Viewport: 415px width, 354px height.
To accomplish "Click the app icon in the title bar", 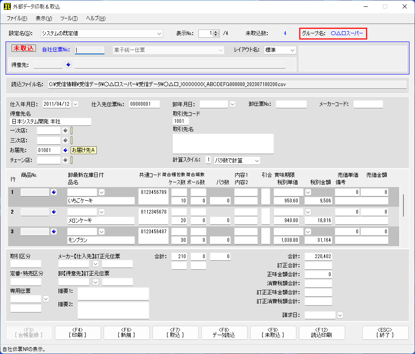I will pyautogui.click(x=7, y=6).
